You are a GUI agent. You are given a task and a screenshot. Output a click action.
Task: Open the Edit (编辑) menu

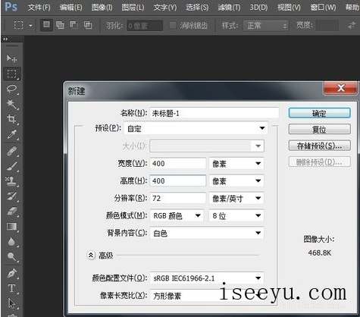[x=70, y=7]
